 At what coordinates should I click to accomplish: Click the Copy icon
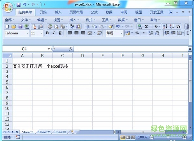tap(94, 26)
